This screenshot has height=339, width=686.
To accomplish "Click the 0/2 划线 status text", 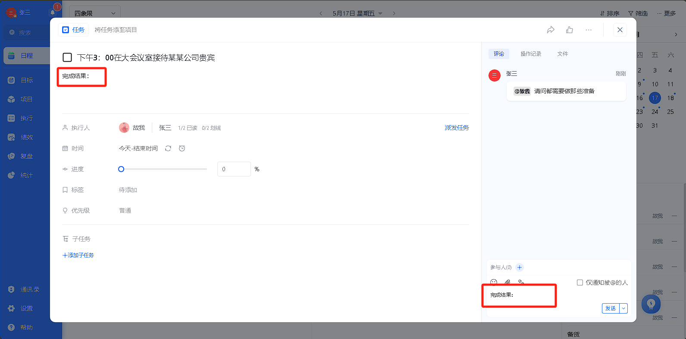I will [211, 128].
